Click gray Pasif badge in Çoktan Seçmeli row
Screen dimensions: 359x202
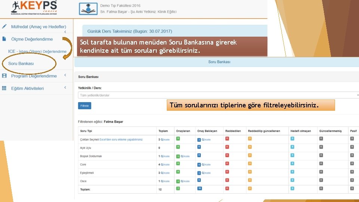352,138
